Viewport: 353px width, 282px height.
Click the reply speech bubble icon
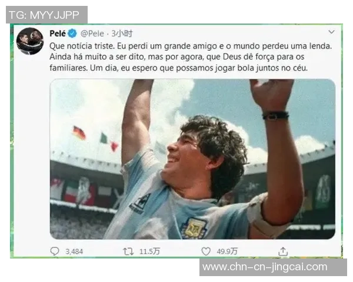(x=55, y=251)
